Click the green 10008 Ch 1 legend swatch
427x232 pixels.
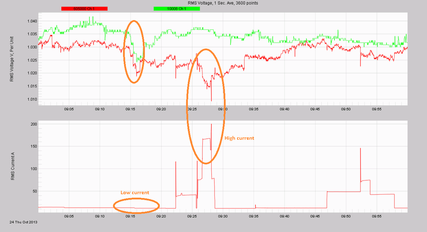(x=177, y=9)
